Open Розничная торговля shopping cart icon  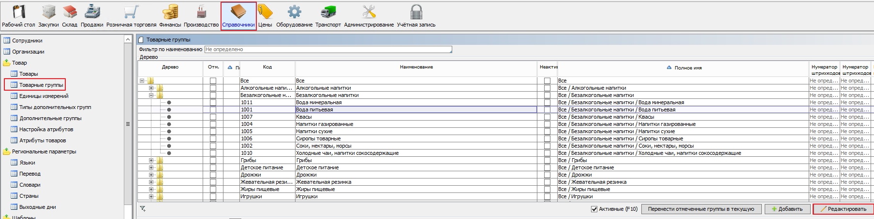pyautogui.click(x=131, y=12)
